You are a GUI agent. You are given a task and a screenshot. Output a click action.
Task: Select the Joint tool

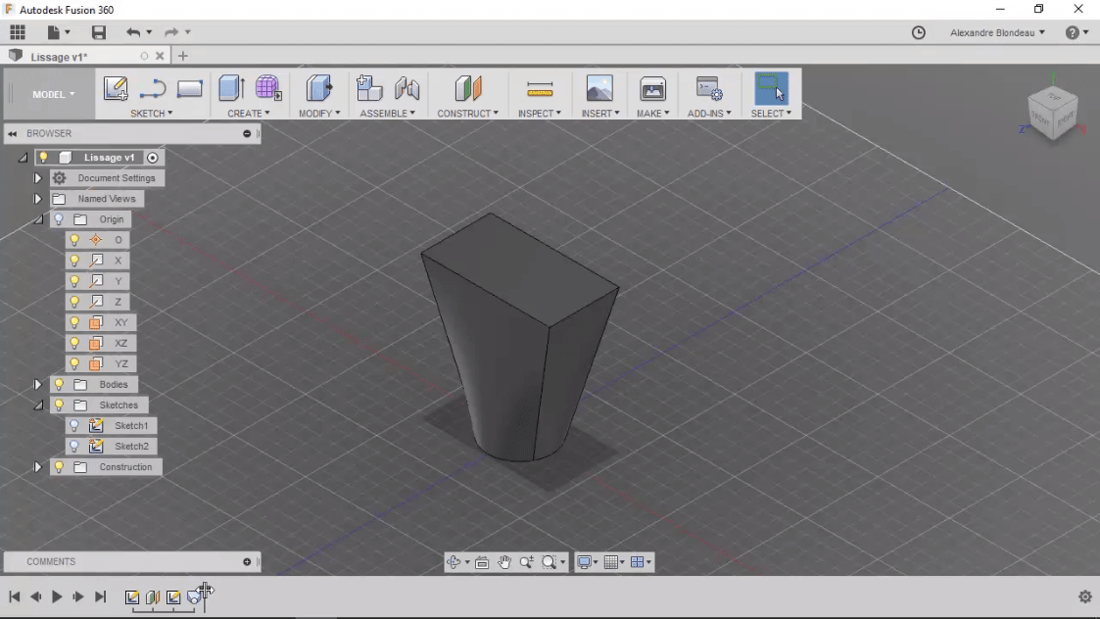pos(407,89)
